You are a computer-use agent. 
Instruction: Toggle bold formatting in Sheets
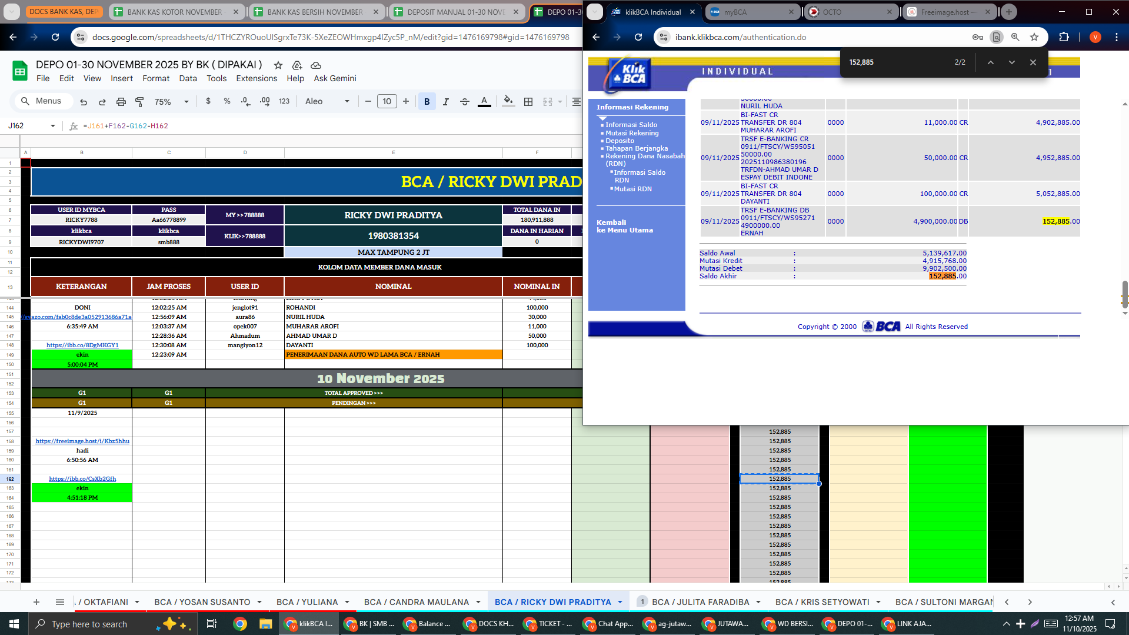pos(427,101)
